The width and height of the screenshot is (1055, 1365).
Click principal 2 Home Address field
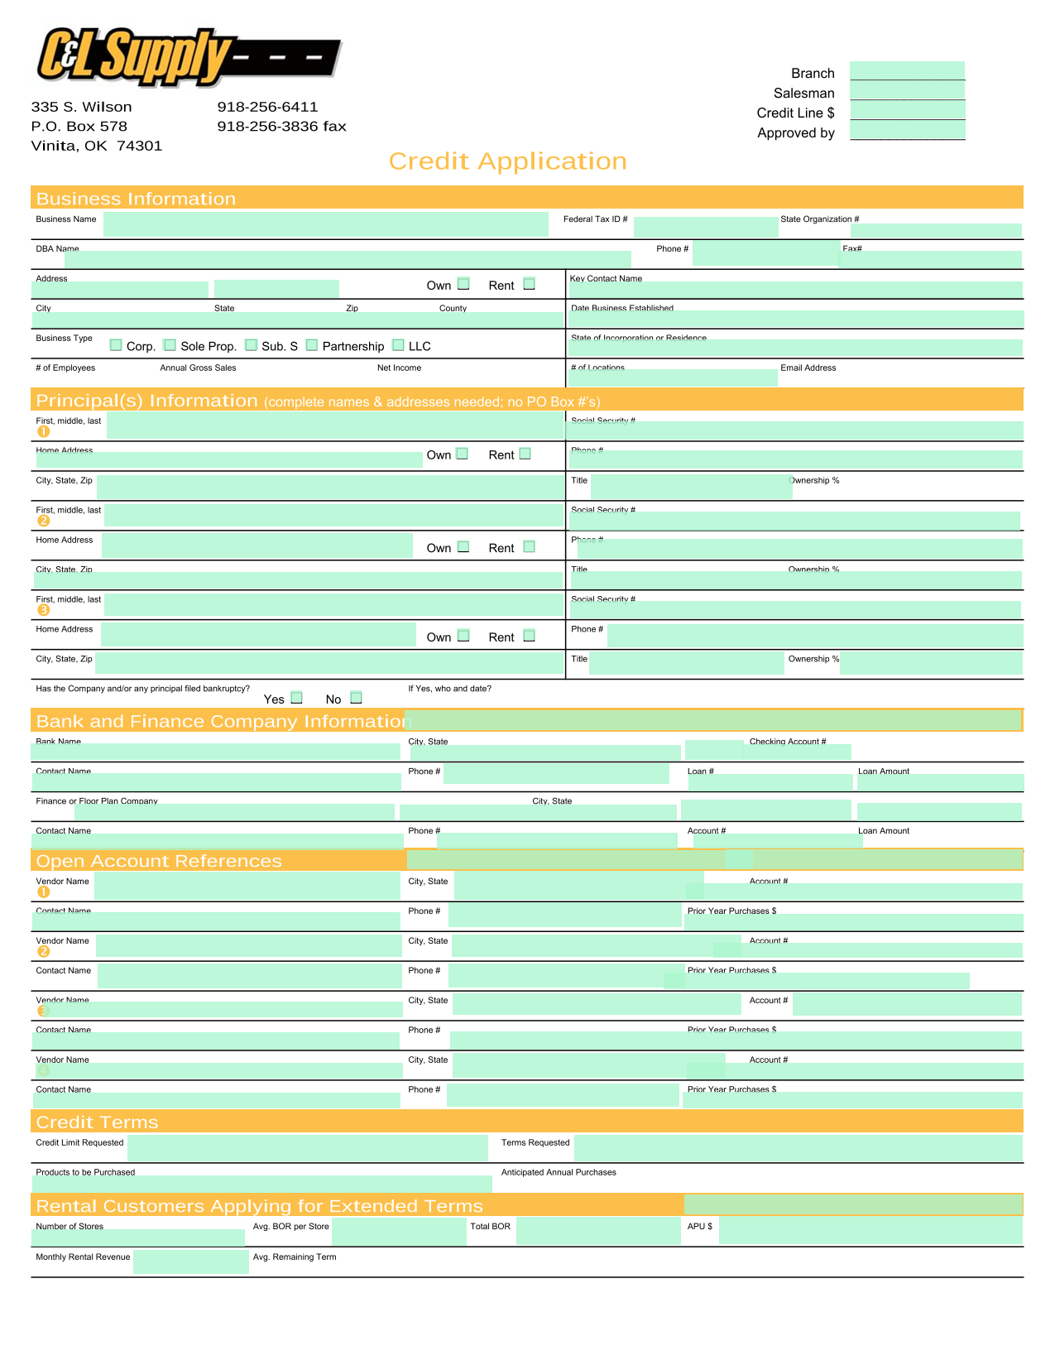tap(257, 546)
